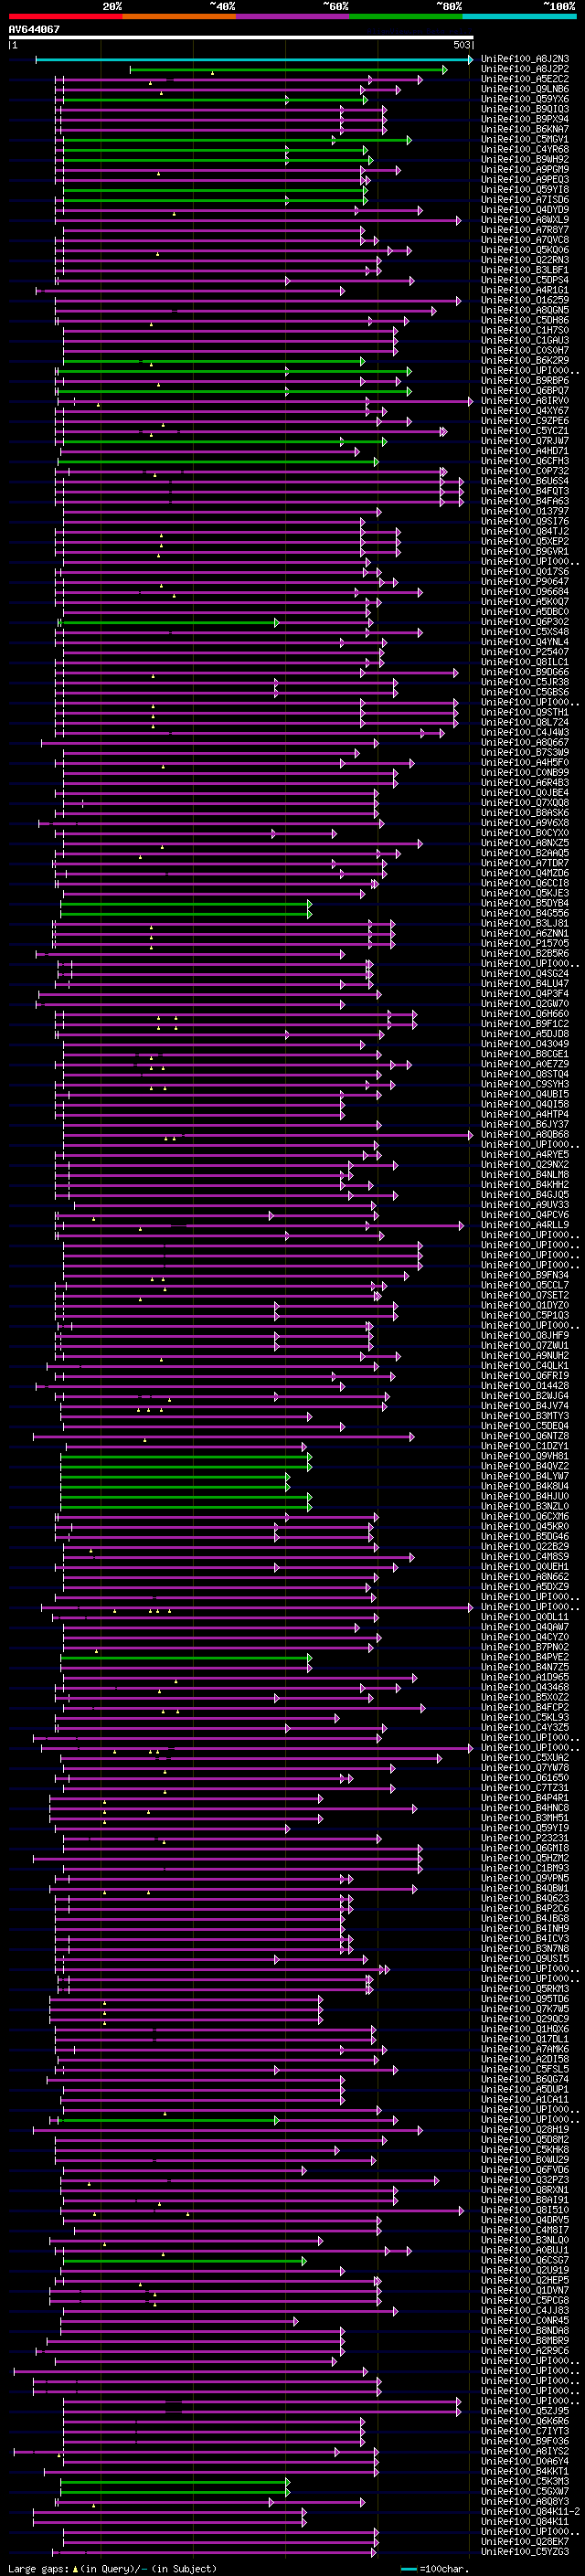Click the UniRef100_A0BUJ1 label
Screen dimensions: 585x2576
pyautogui.click(x=525, y=2250)
